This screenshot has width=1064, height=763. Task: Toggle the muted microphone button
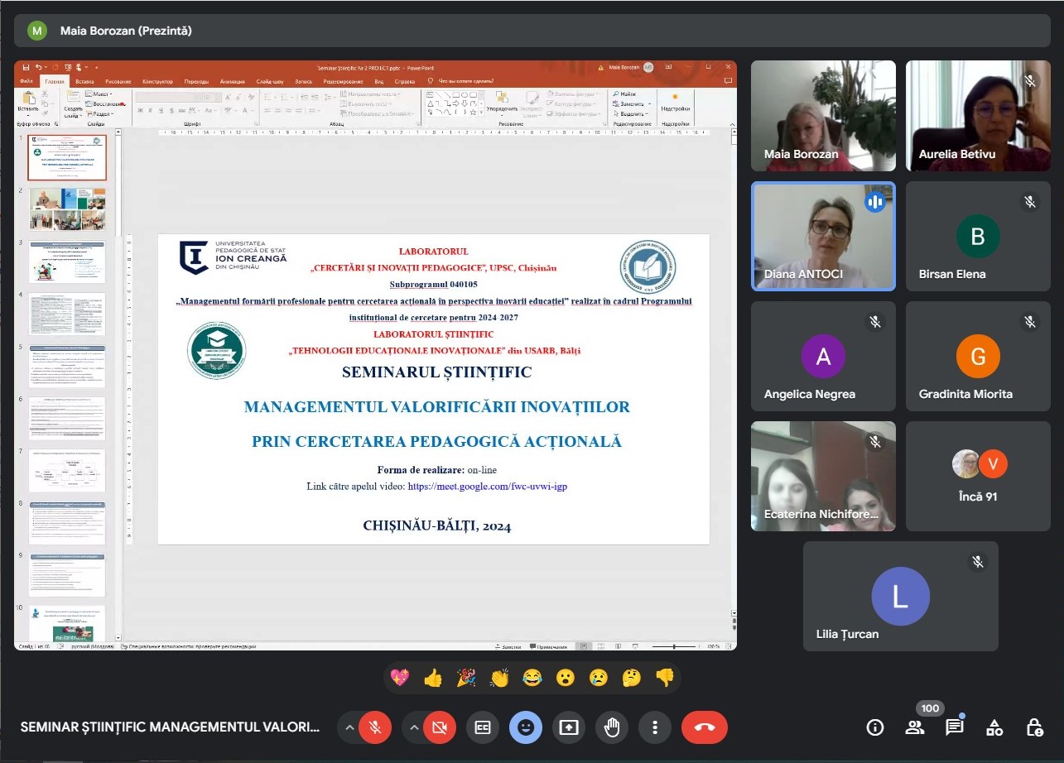[375, 727]
